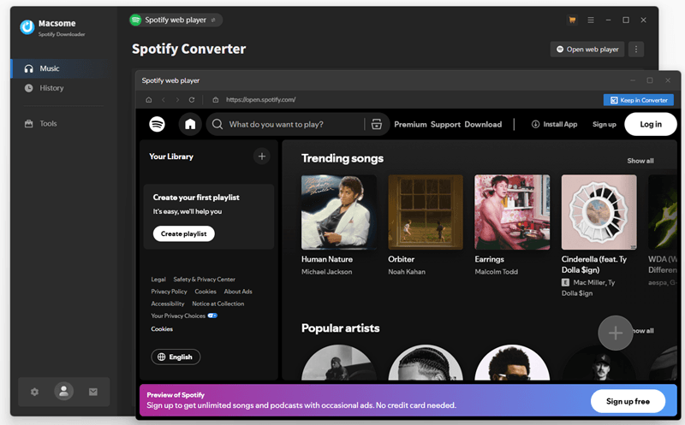Click the Macsome logo icon

point(27,27)
